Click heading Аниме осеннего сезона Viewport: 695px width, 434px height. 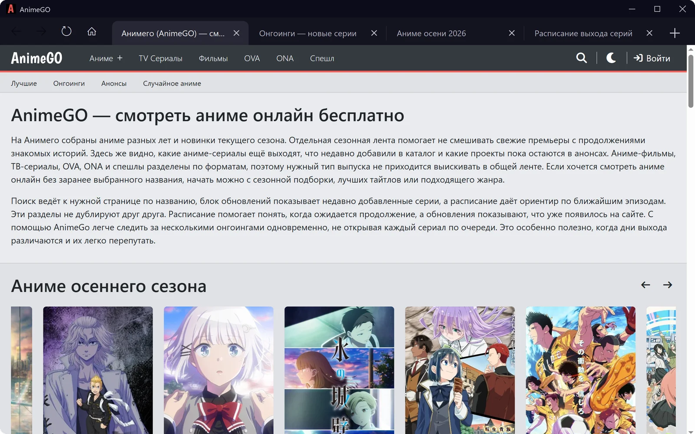coord(109,286)
